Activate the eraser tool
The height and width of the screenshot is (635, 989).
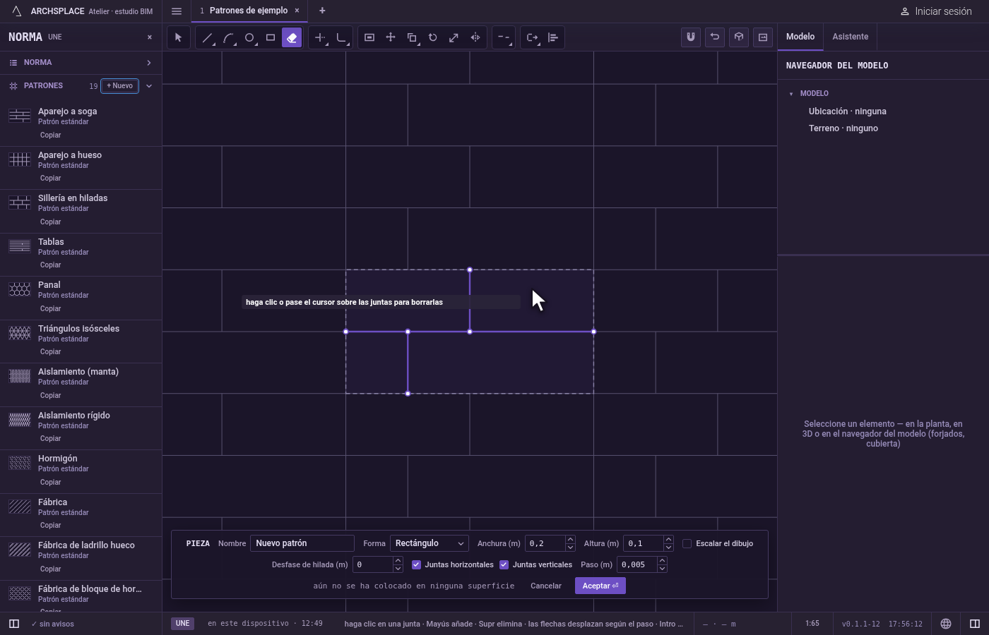[292, 37]
